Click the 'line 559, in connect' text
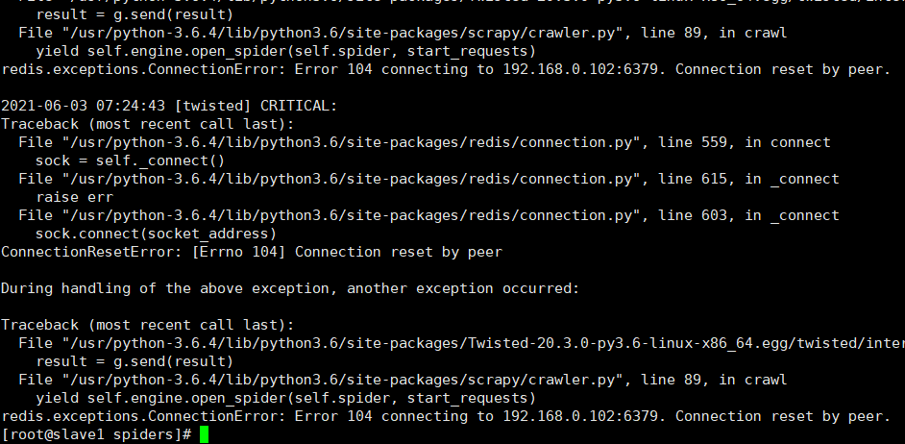Viewport: 905px width, 444px height. point(744,142)
